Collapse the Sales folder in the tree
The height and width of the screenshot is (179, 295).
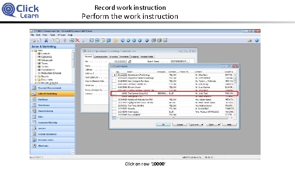32,50
